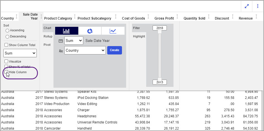Screen dimensions: 264x131
Task: Click the expand/maximize arrows icon
Action: point(247,6)
